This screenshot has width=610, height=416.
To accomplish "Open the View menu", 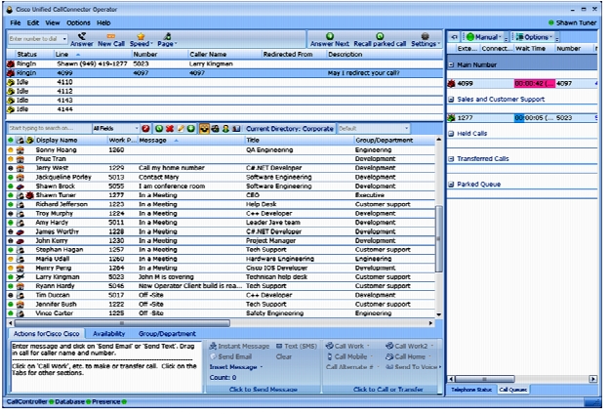I will coord(53,23).
